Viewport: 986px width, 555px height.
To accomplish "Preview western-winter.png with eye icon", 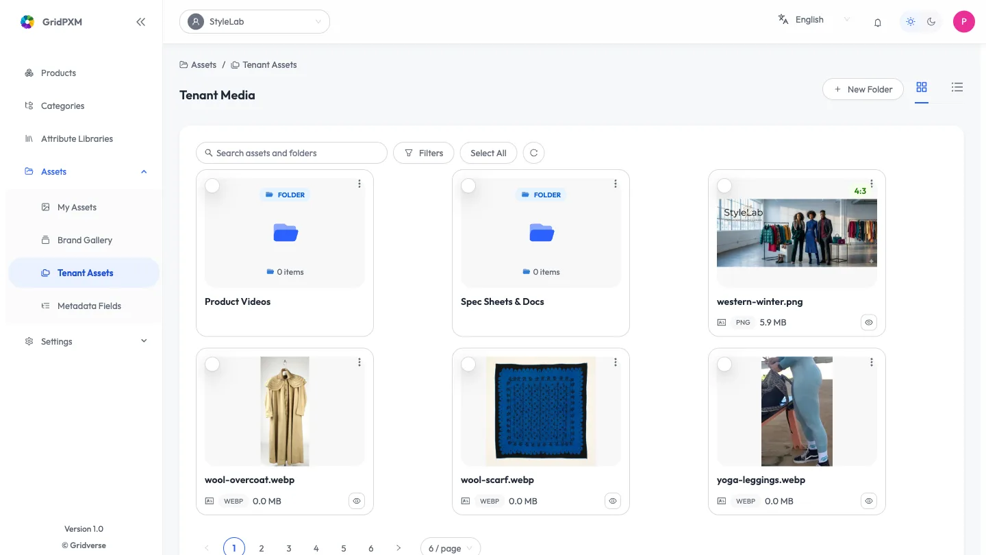I will pyautogui.click(x=869, y=322).
